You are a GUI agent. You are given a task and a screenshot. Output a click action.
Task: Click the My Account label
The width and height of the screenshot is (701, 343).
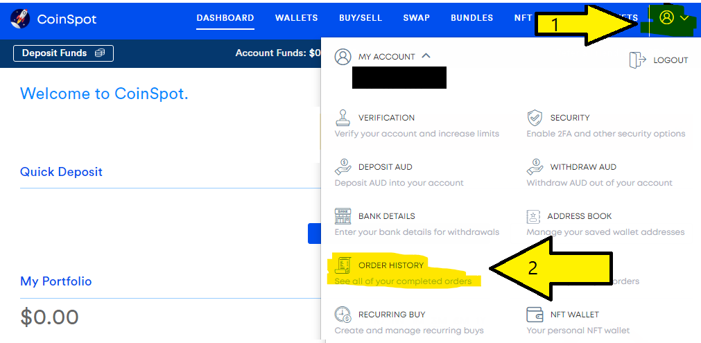click(387, 57)
